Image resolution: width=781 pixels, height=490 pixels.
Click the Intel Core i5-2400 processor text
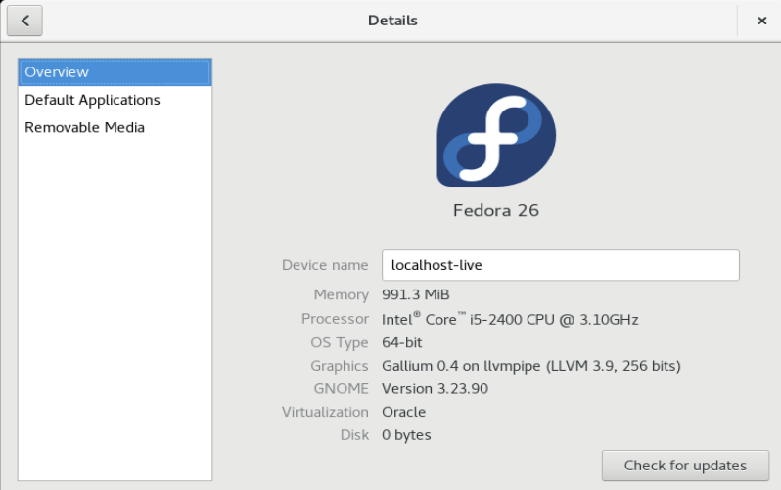(x=510, y=319)
